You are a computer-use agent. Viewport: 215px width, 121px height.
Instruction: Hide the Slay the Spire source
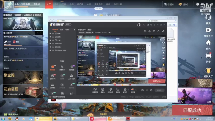(x=50, y=50)
